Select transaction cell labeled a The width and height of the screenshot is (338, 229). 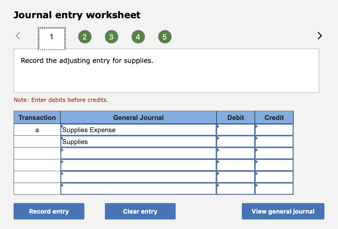pyautogui.click(x=37, y=130)
